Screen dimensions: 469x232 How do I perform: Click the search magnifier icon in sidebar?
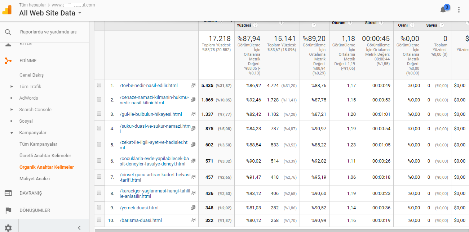(x=8, y=32)
